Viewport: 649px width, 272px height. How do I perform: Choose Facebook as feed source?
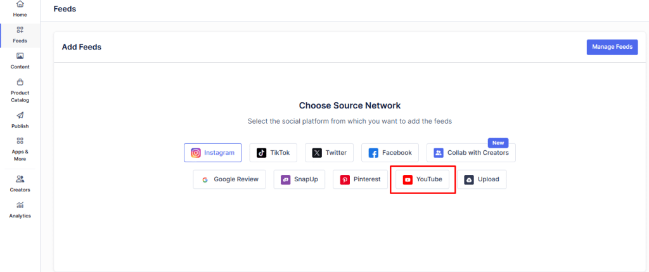[390, 153]
